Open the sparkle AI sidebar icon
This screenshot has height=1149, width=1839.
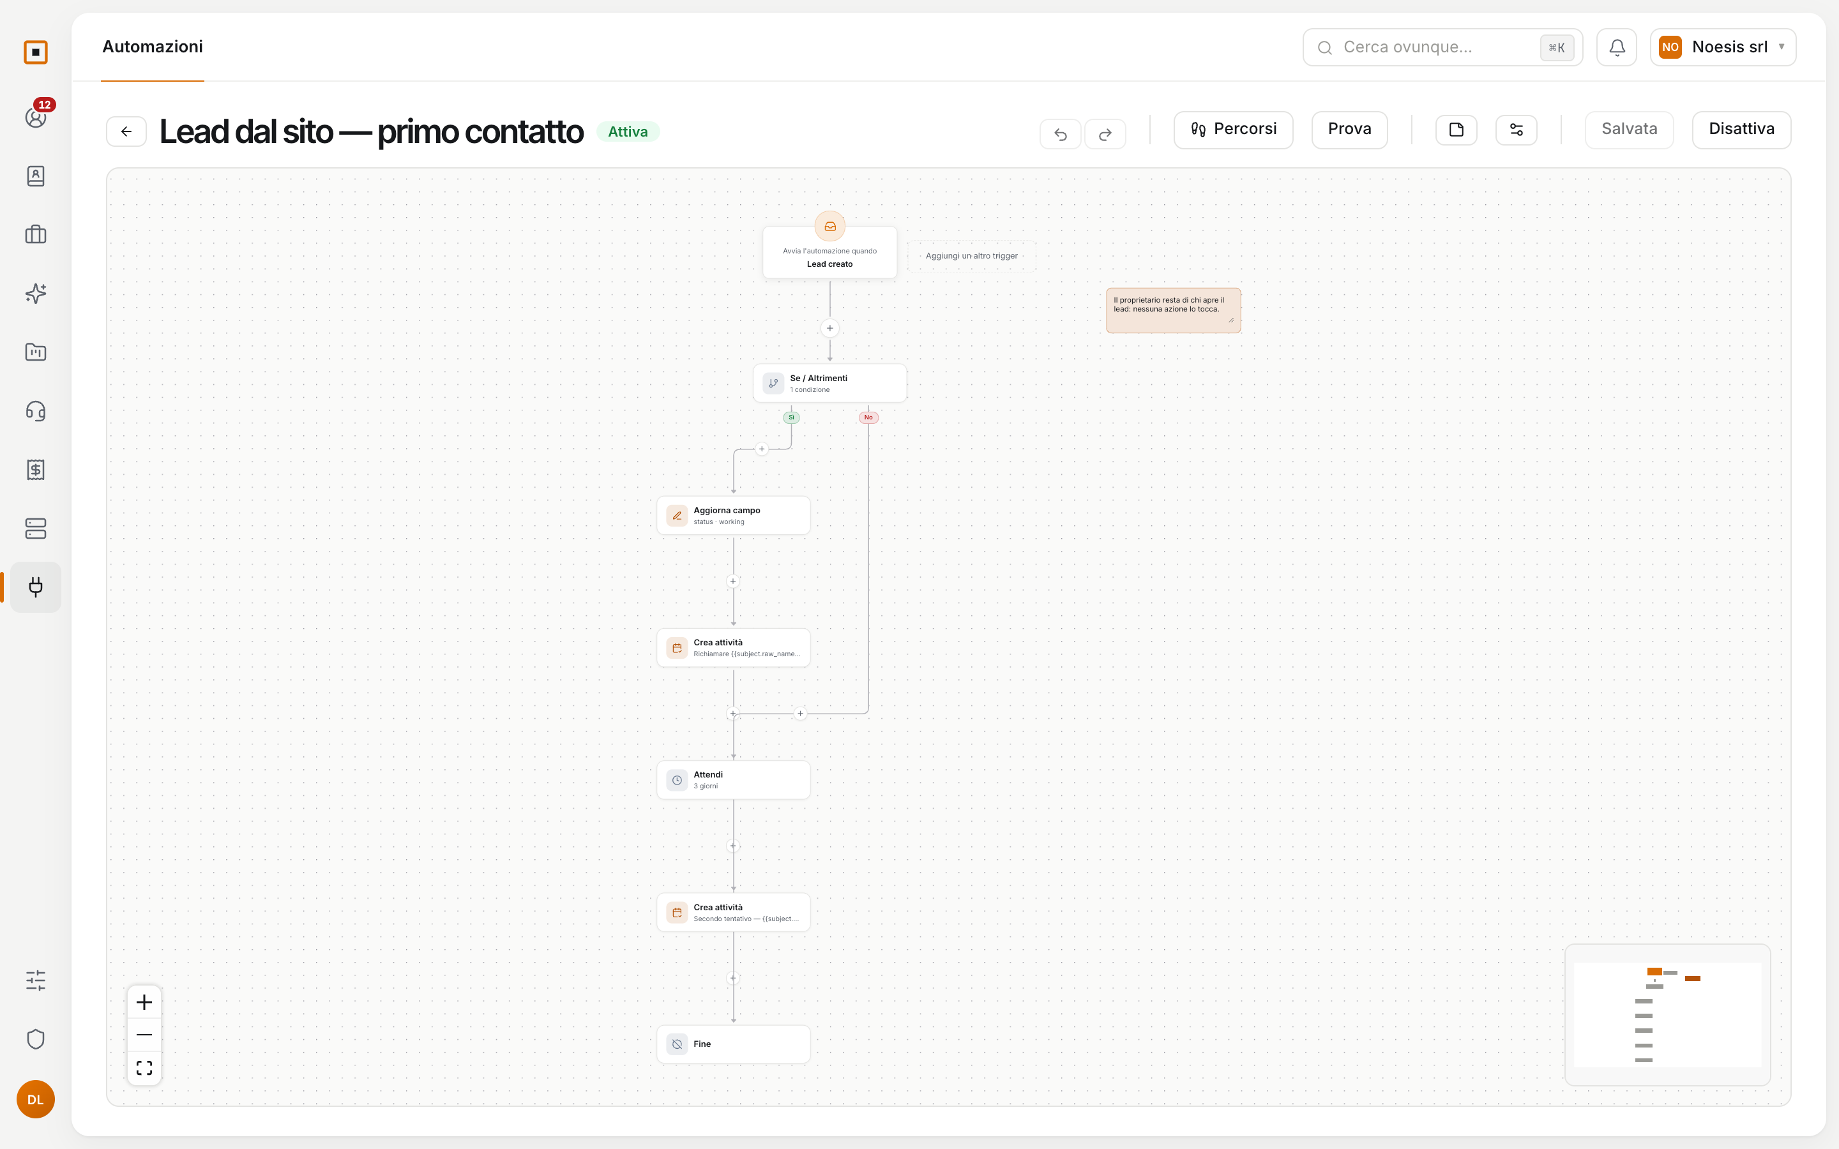pyautogui.click(x=36, y=294)
